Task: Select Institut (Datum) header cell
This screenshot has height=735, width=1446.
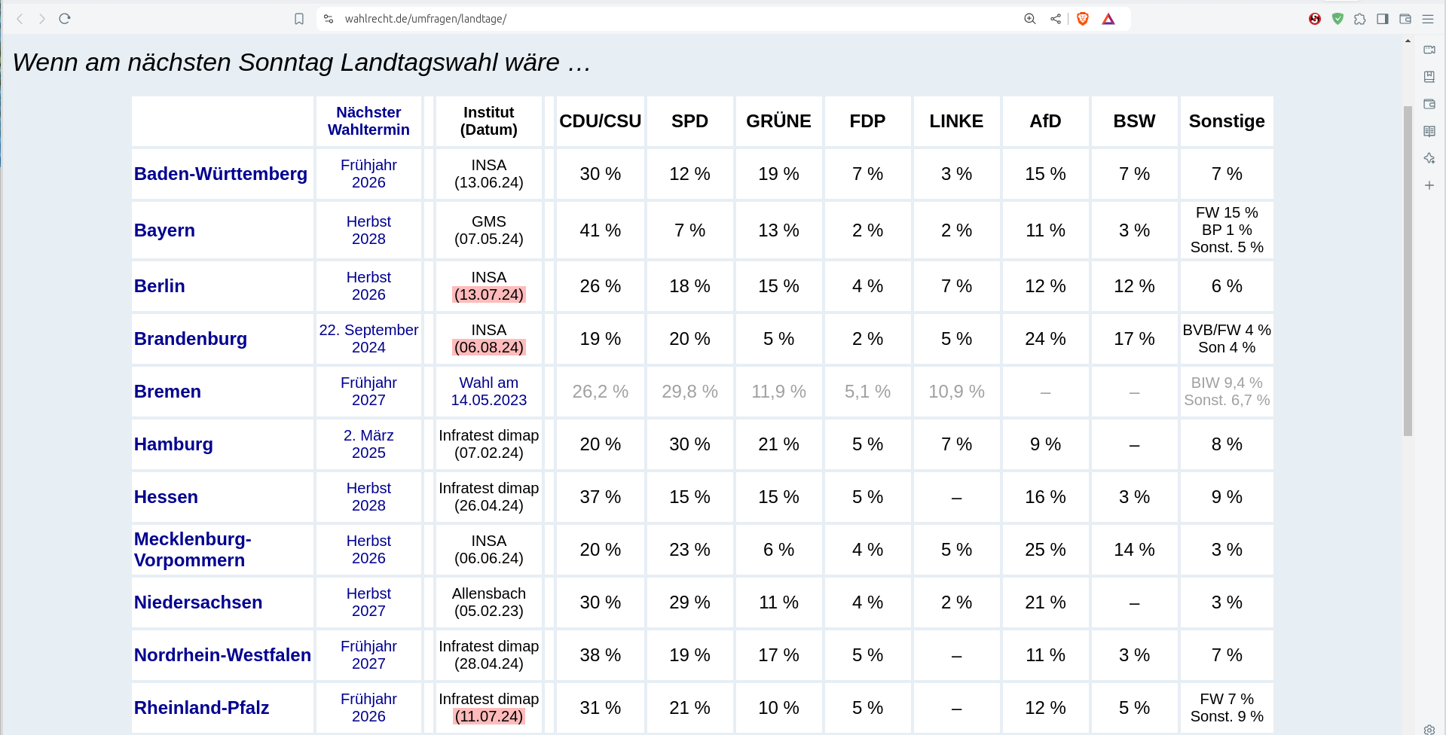Action: 489,121
